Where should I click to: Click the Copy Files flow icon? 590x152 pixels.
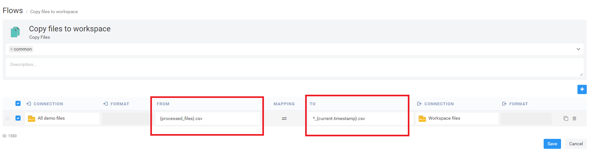click(x=15, y=32)
